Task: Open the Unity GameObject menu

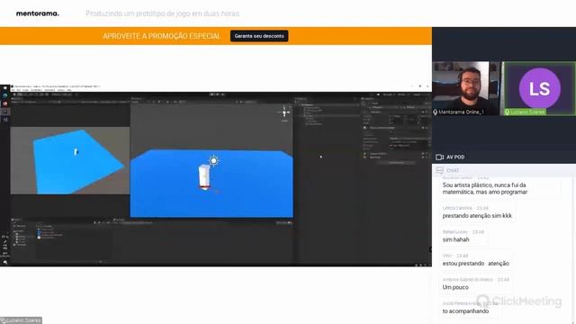Action: tap(36, 90)
